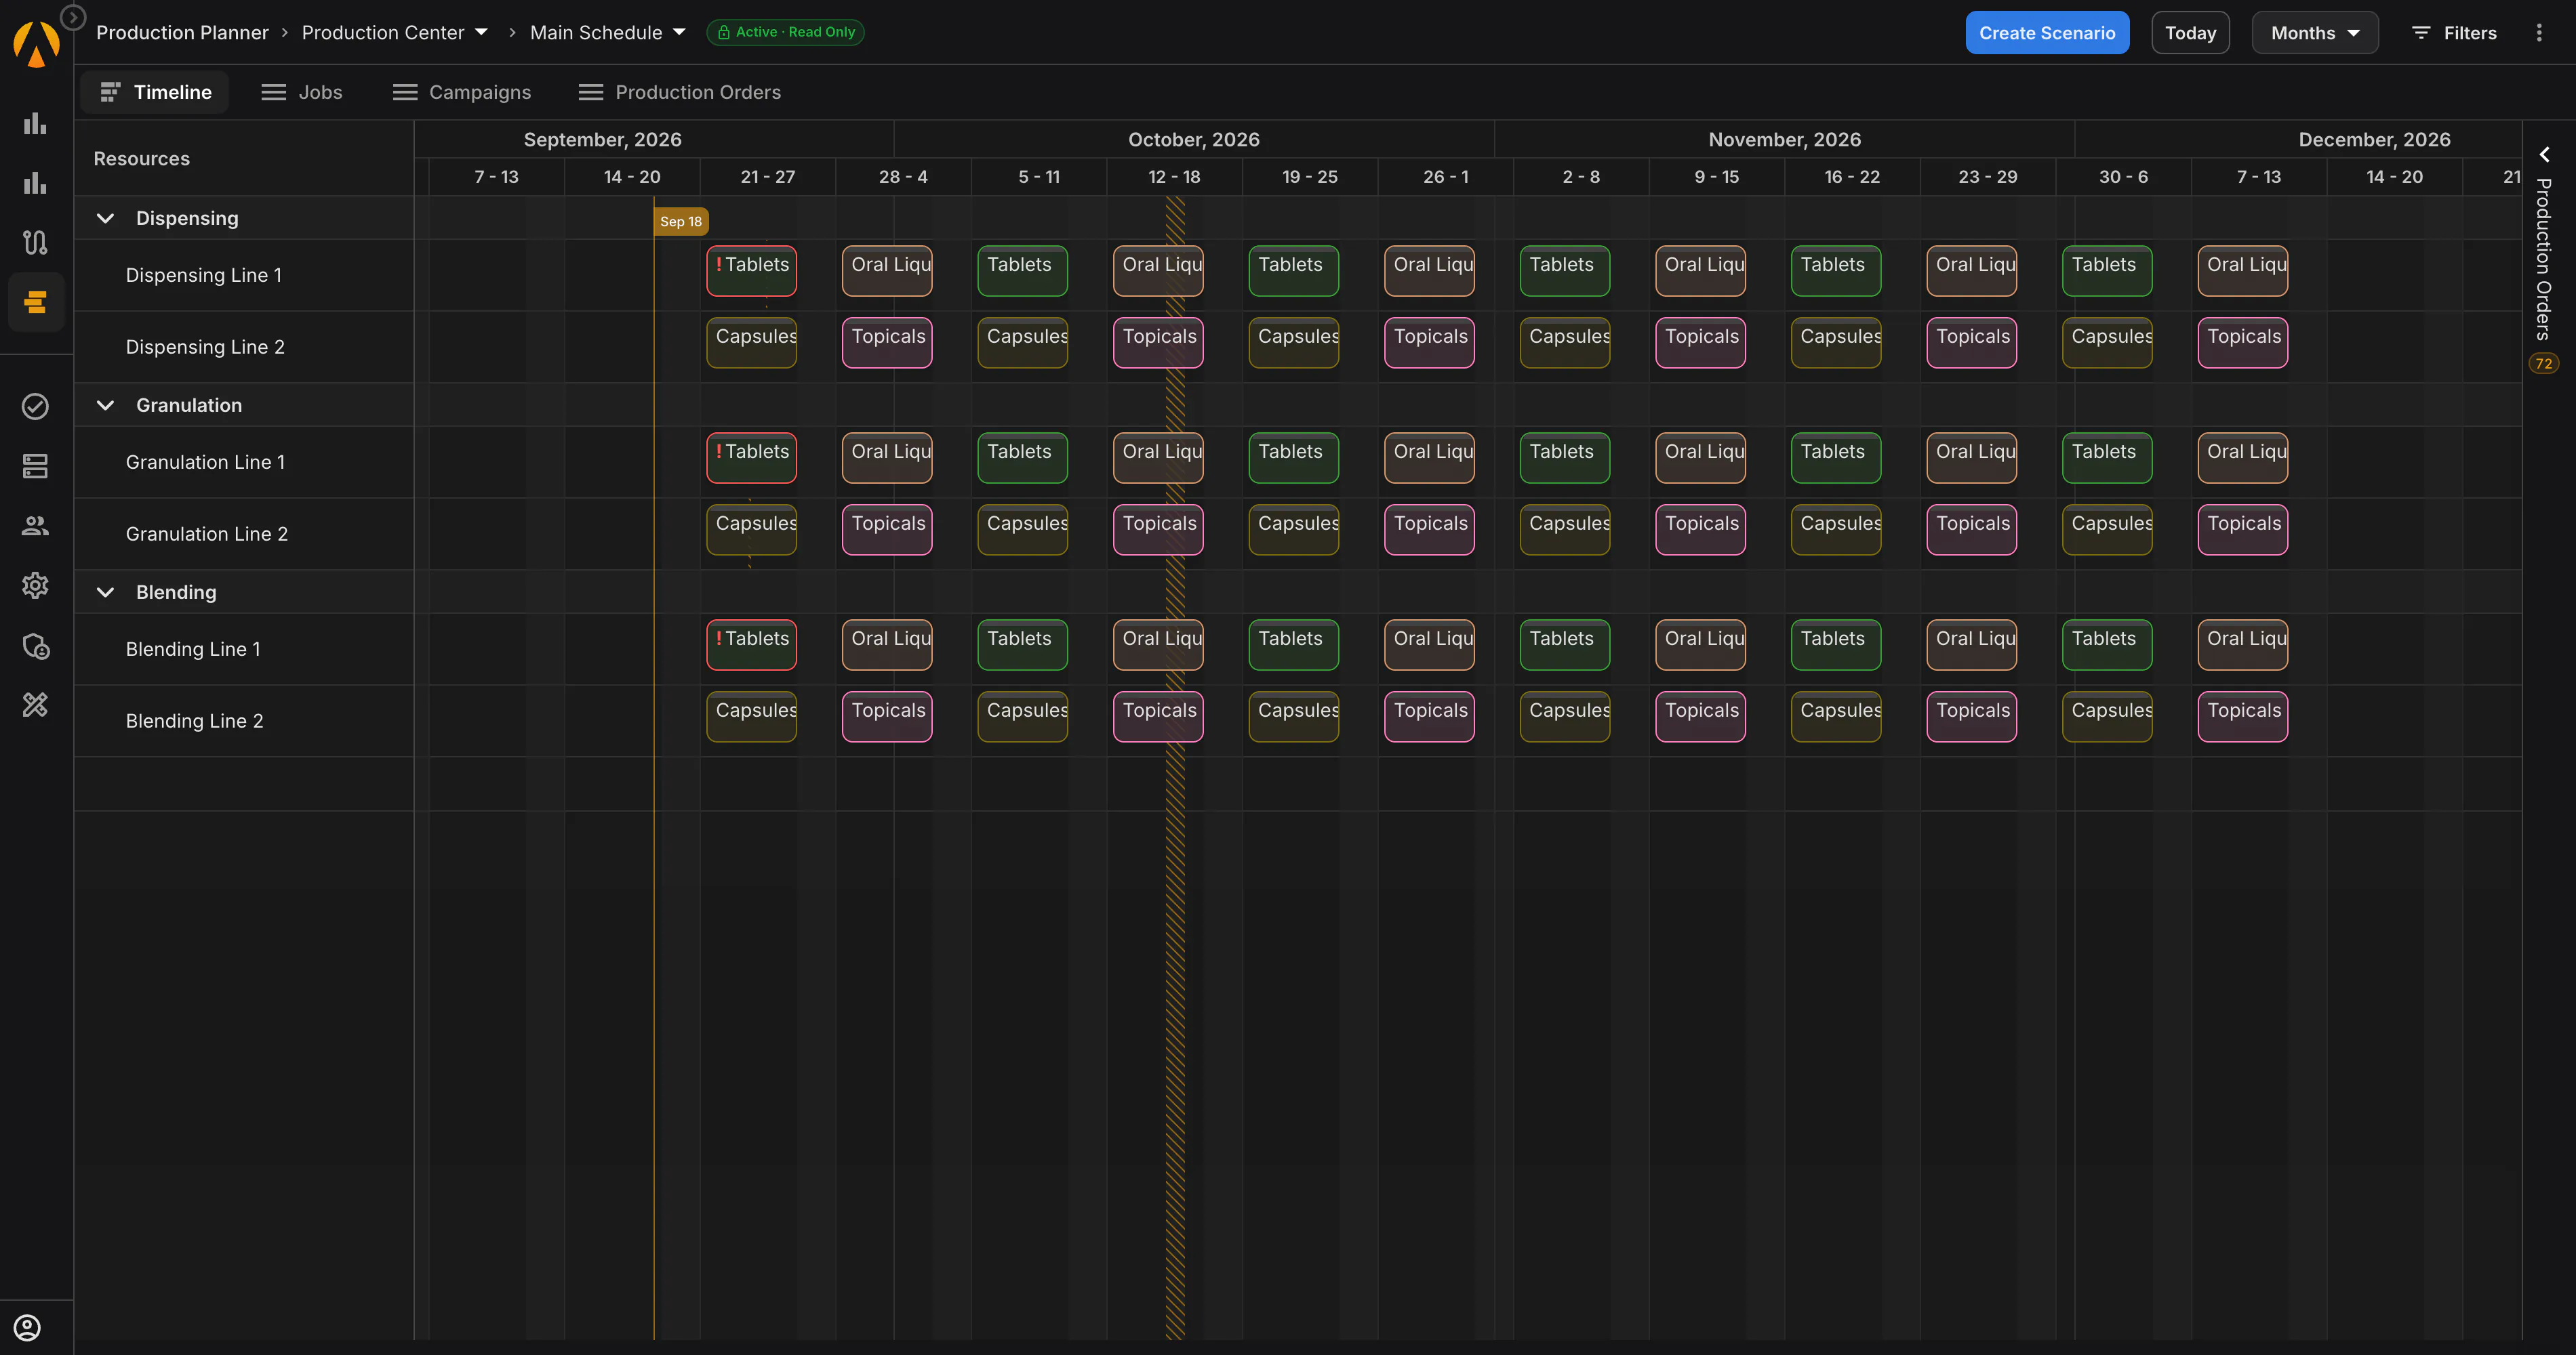Select Dispensing Line 1 resource row

[x=244, y=275]
